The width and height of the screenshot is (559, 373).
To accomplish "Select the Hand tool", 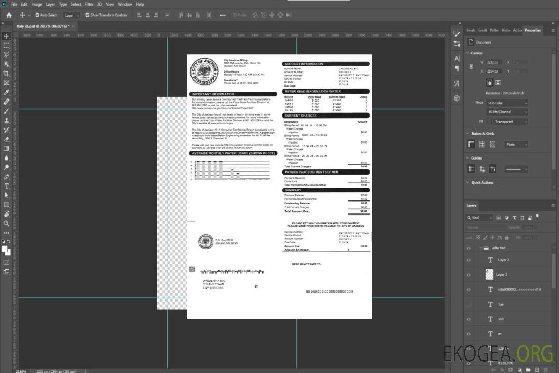I will coord(6,214).
